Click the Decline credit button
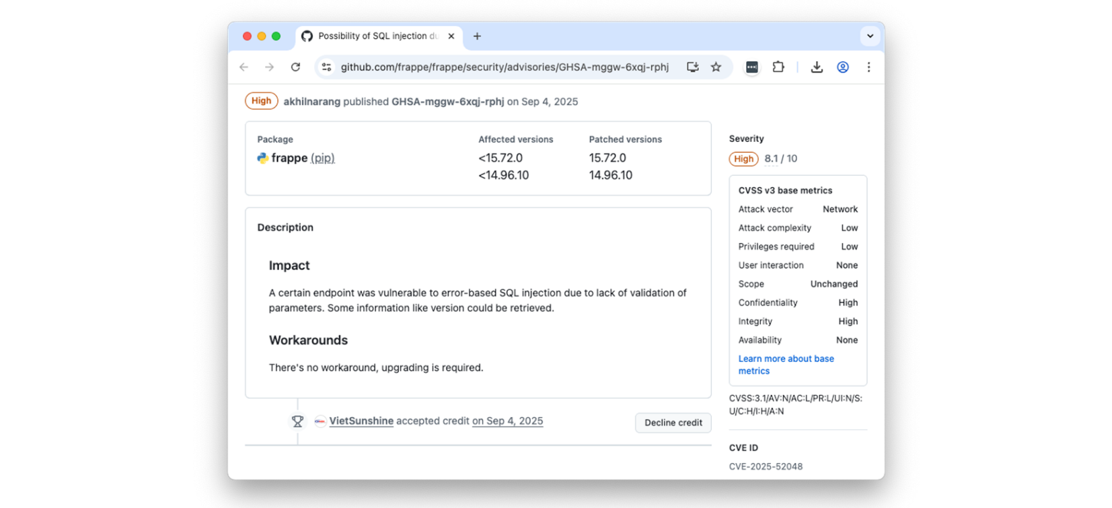The width and height of the screenshot is (1112, 508). point(673,423)
